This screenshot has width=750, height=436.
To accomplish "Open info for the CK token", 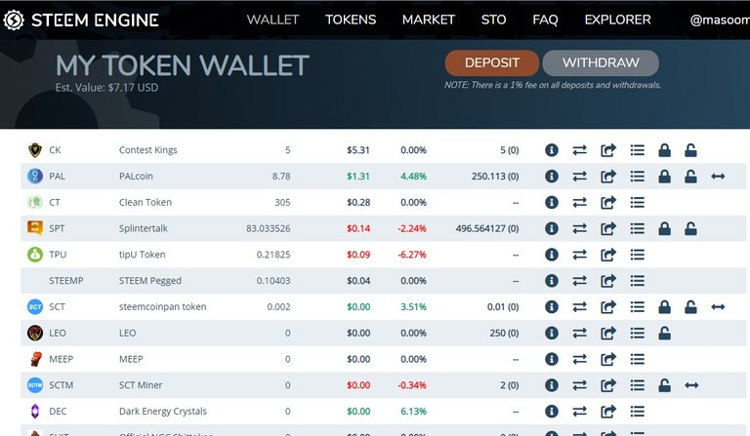I will [552, 150].
